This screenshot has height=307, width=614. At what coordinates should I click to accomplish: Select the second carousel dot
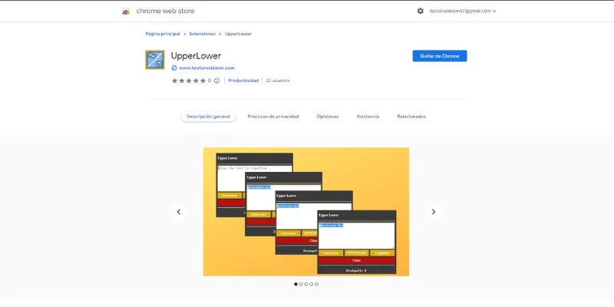[x=301, y=284]
